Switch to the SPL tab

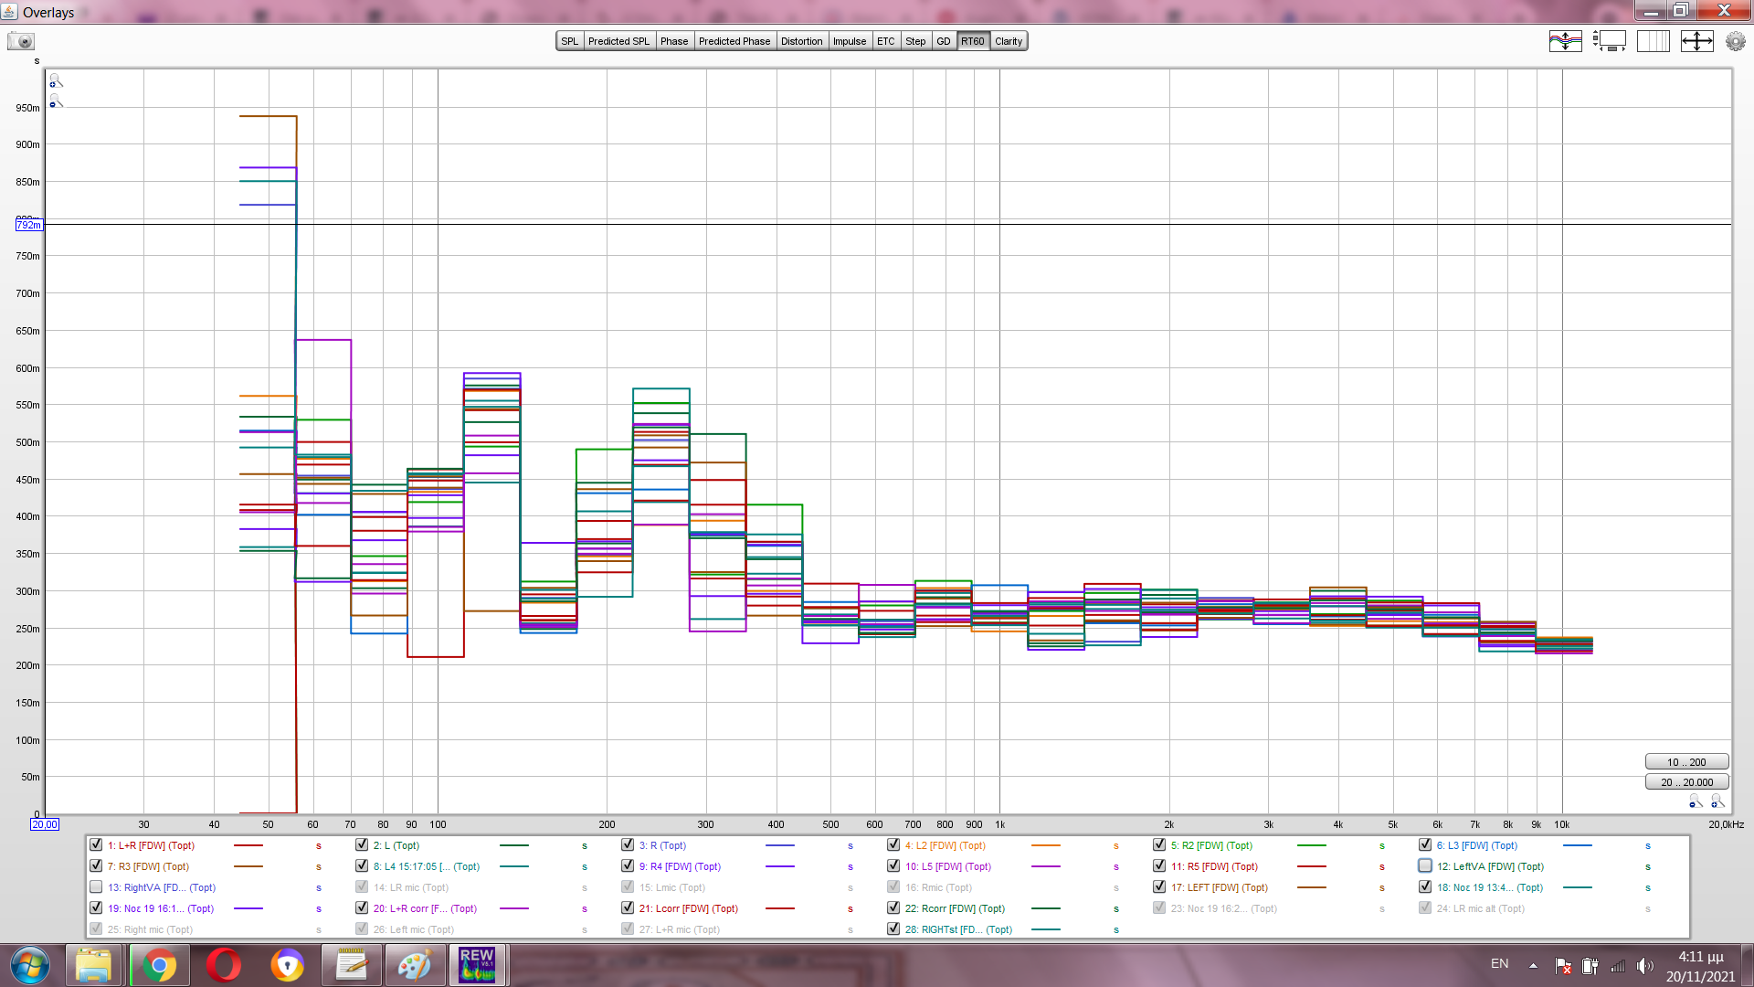pyautogui.click(x=569, y=41)
